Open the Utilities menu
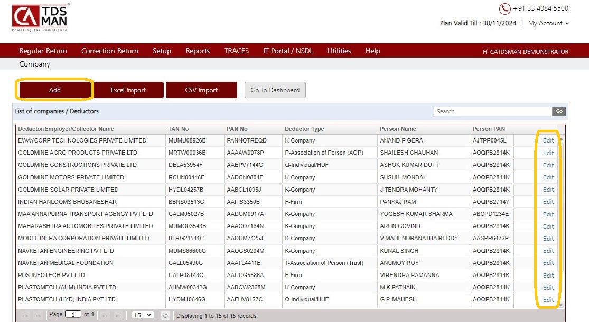 [x=339, y=51]
